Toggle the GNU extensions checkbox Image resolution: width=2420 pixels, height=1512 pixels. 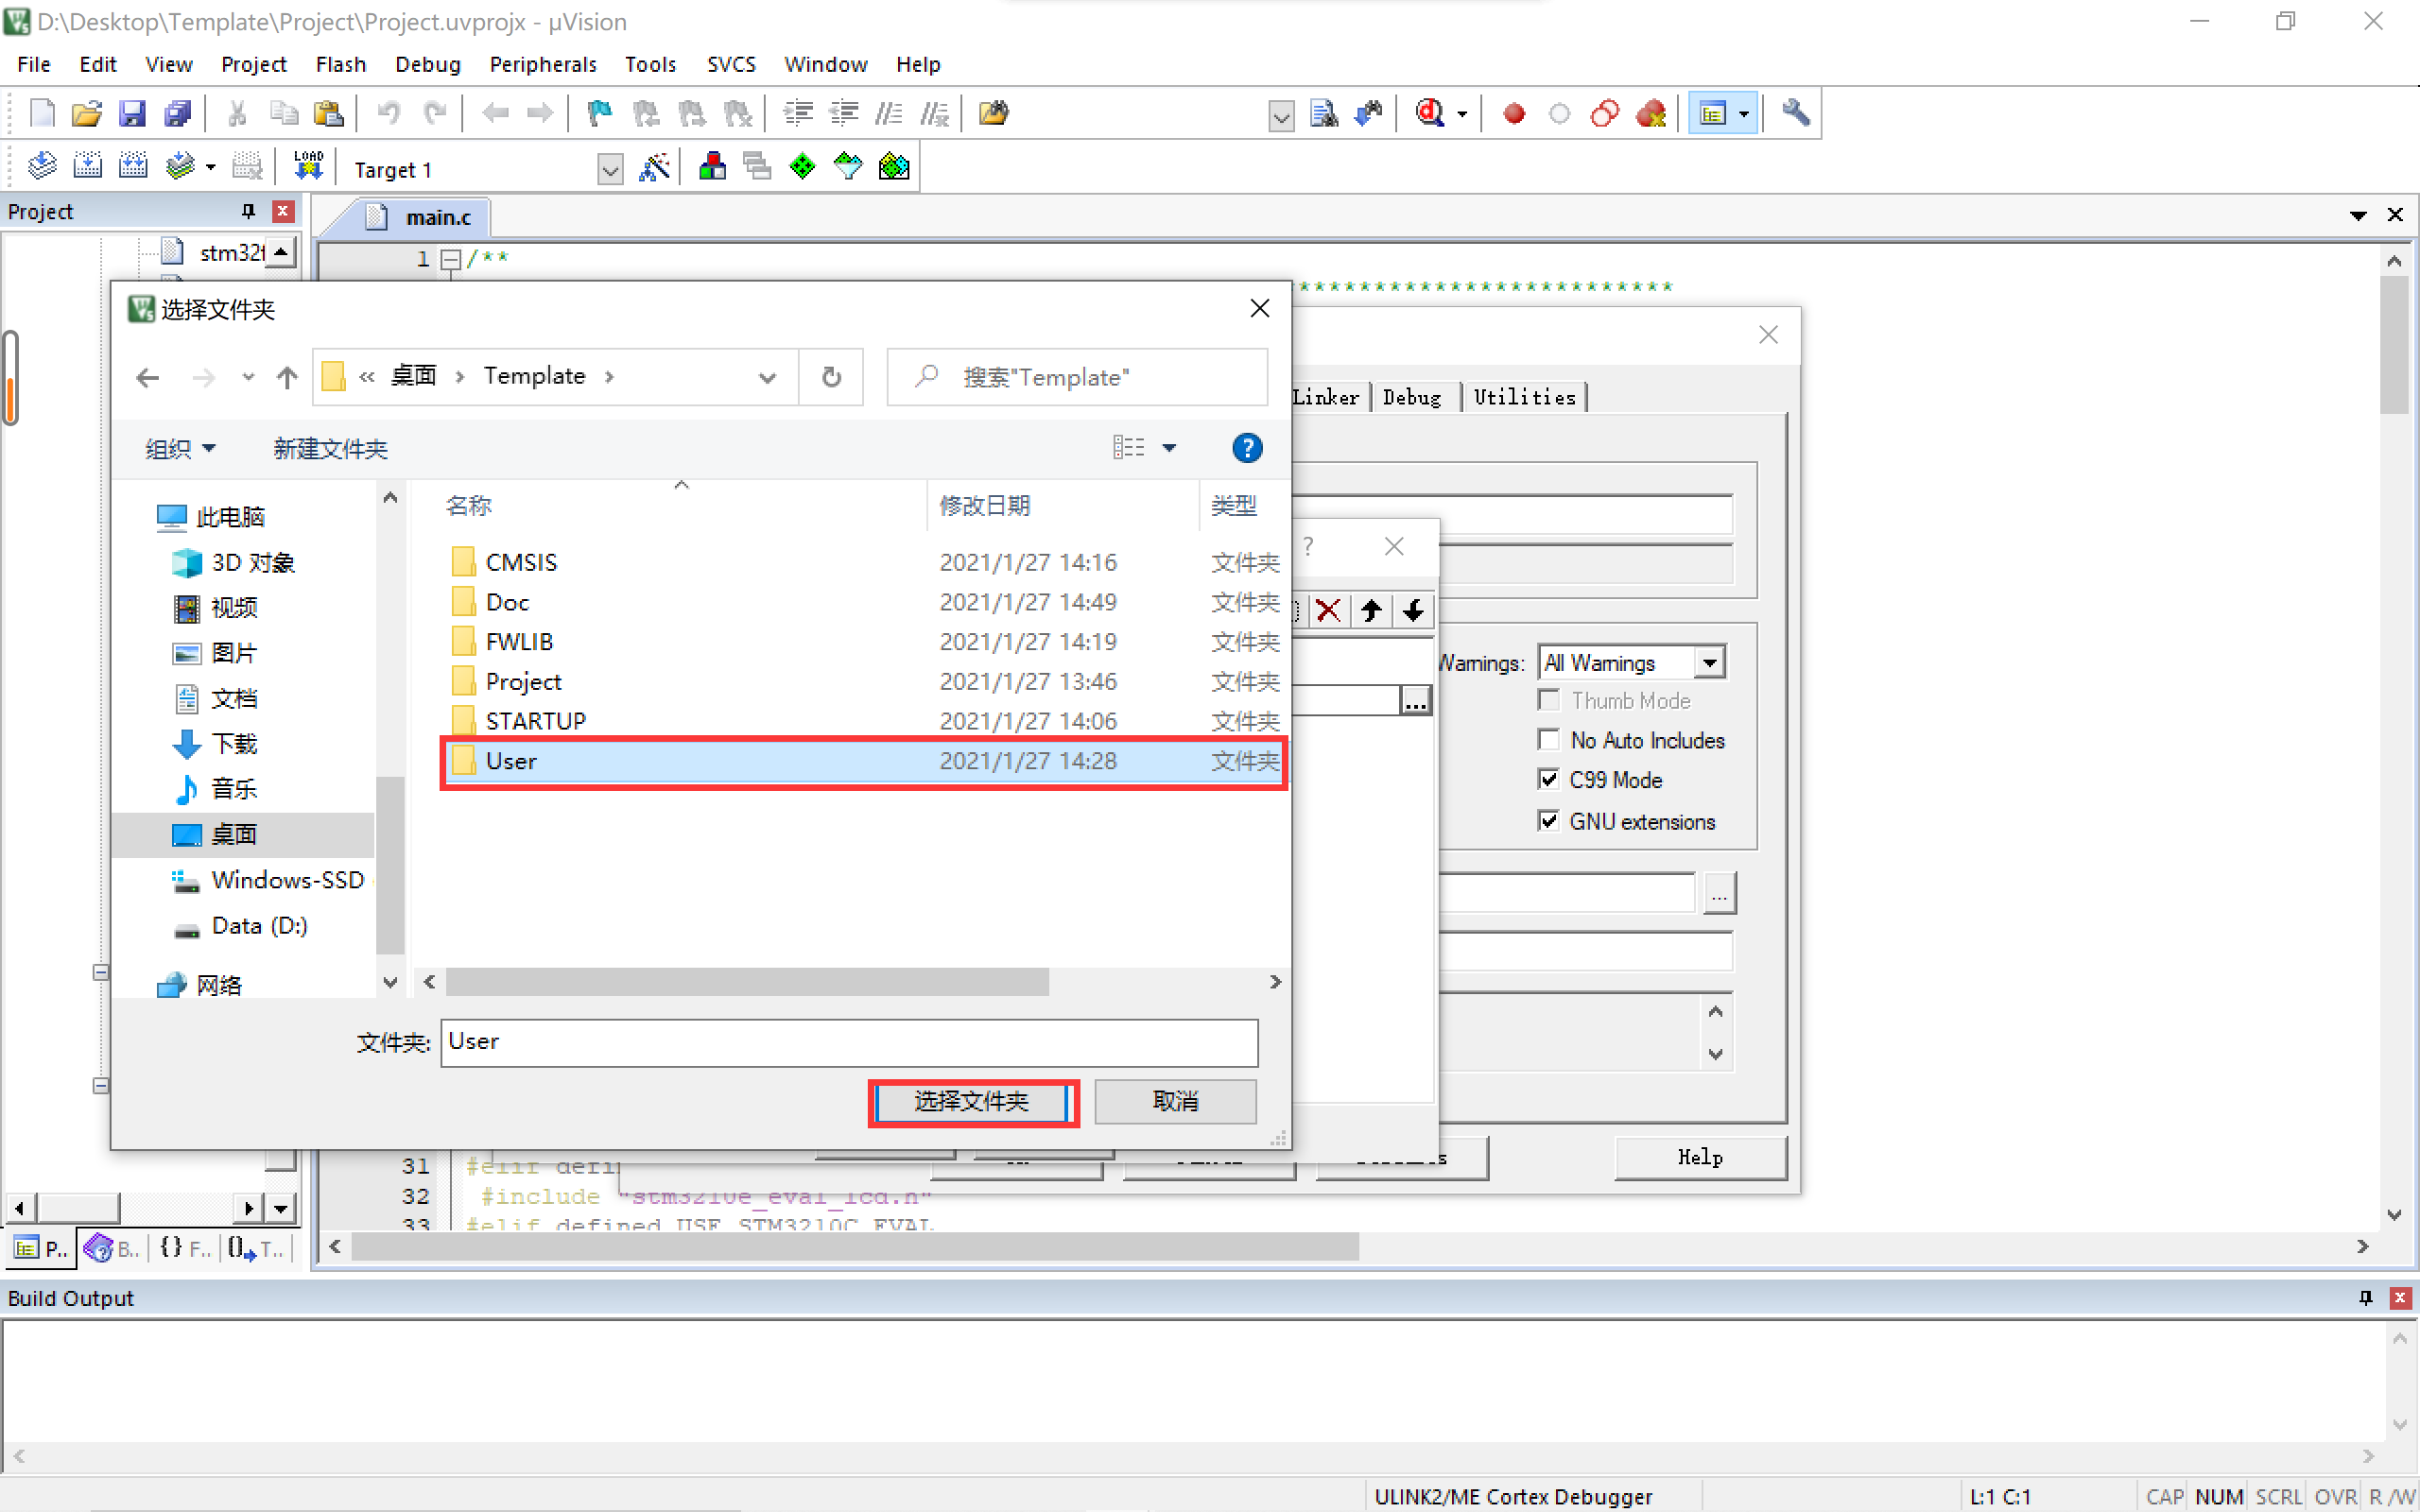point(1549,821)
